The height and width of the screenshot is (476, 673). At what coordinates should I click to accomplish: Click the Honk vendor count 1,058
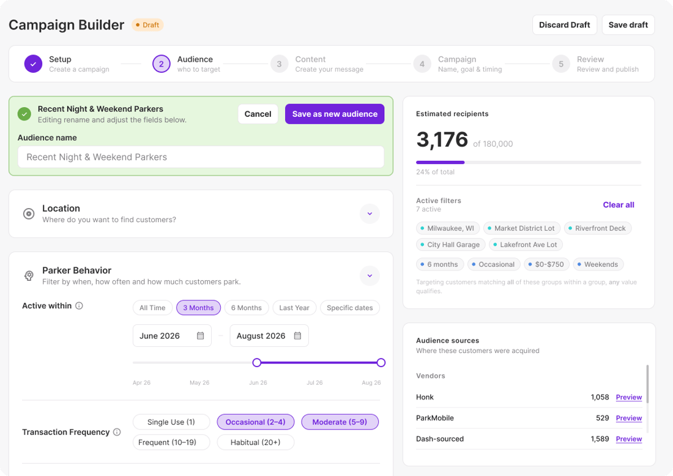(x=600, y=397)
